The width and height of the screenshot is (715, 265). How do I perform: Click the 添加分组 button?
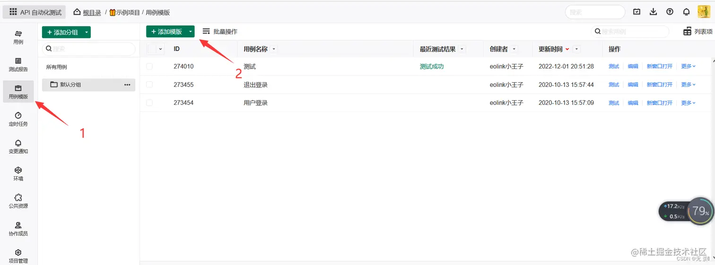pos(62,32)
